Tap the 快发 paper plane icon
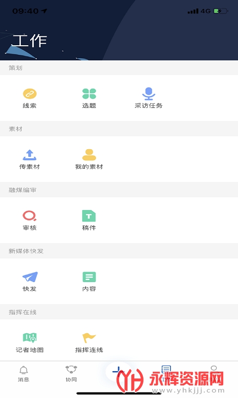This screenshot has width=238, height=398. click(30, 277)
